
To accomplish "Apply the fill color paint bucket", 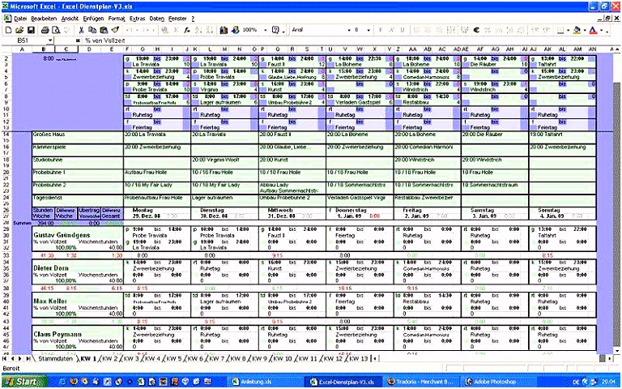I will coord(577,30).
